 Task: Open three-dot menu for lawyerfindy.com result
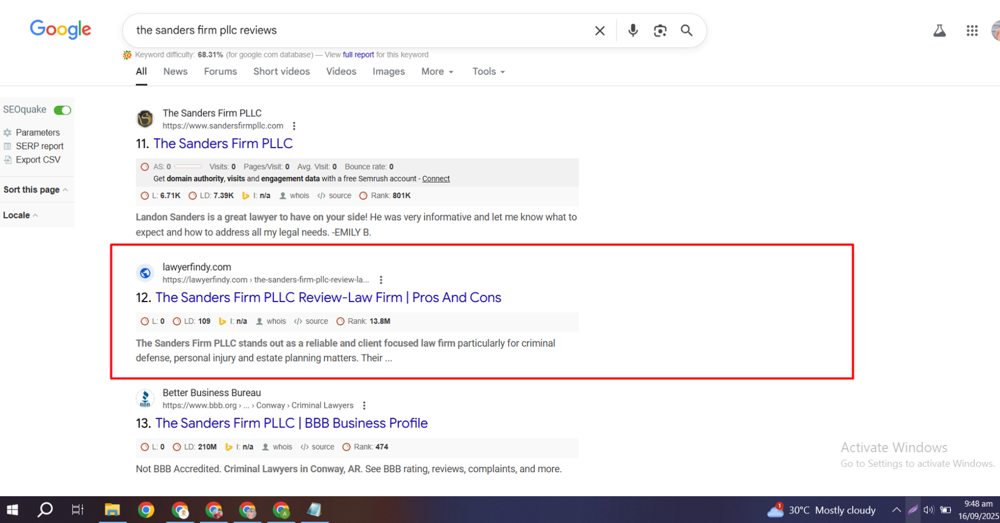pos(381,280)
